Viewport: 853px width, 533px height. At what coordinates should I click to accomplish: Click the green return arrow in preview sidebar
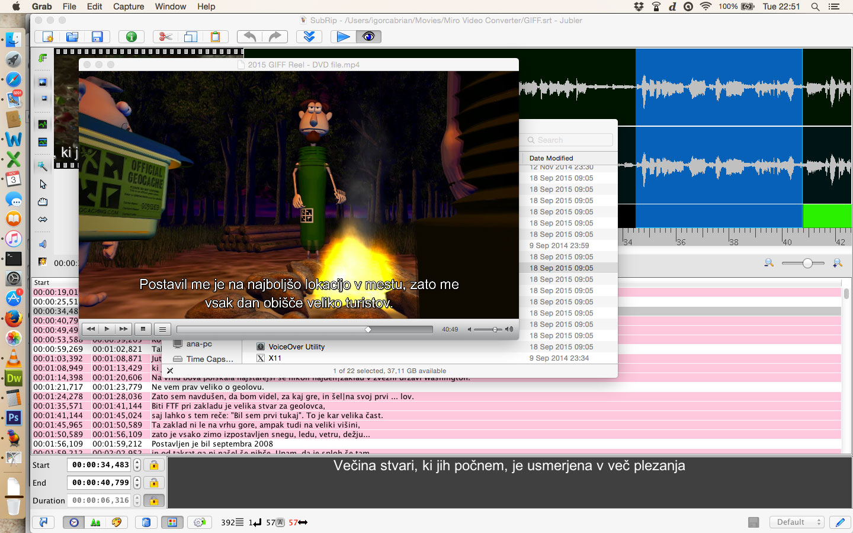(43, 58)
